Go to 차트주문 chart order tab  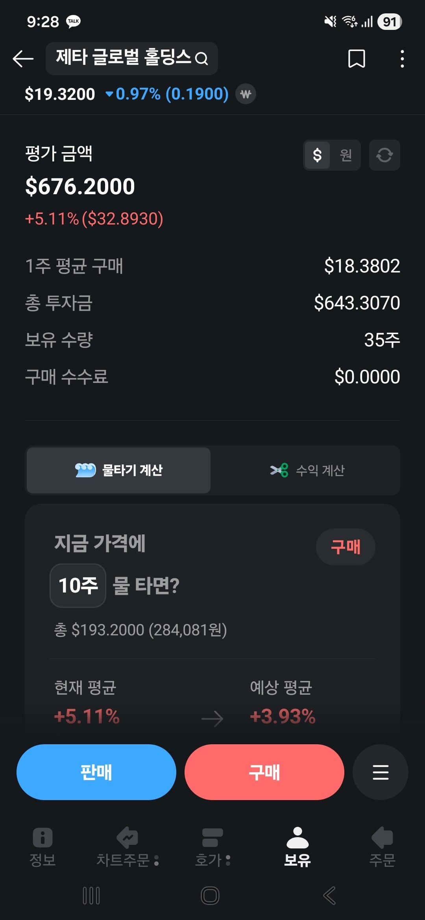[128, 847]
